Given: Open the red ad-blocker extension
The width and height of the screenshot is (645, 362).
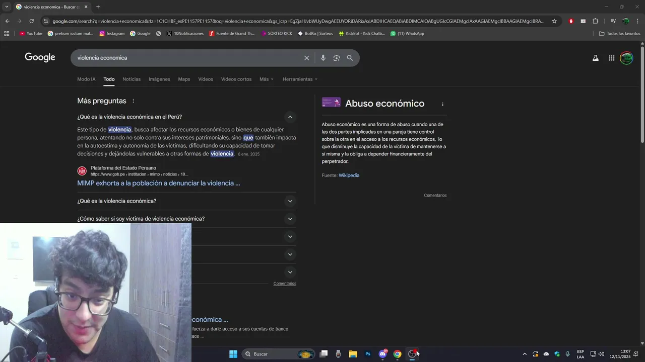Looking at the screenshot, I should [x=571, y=21].
